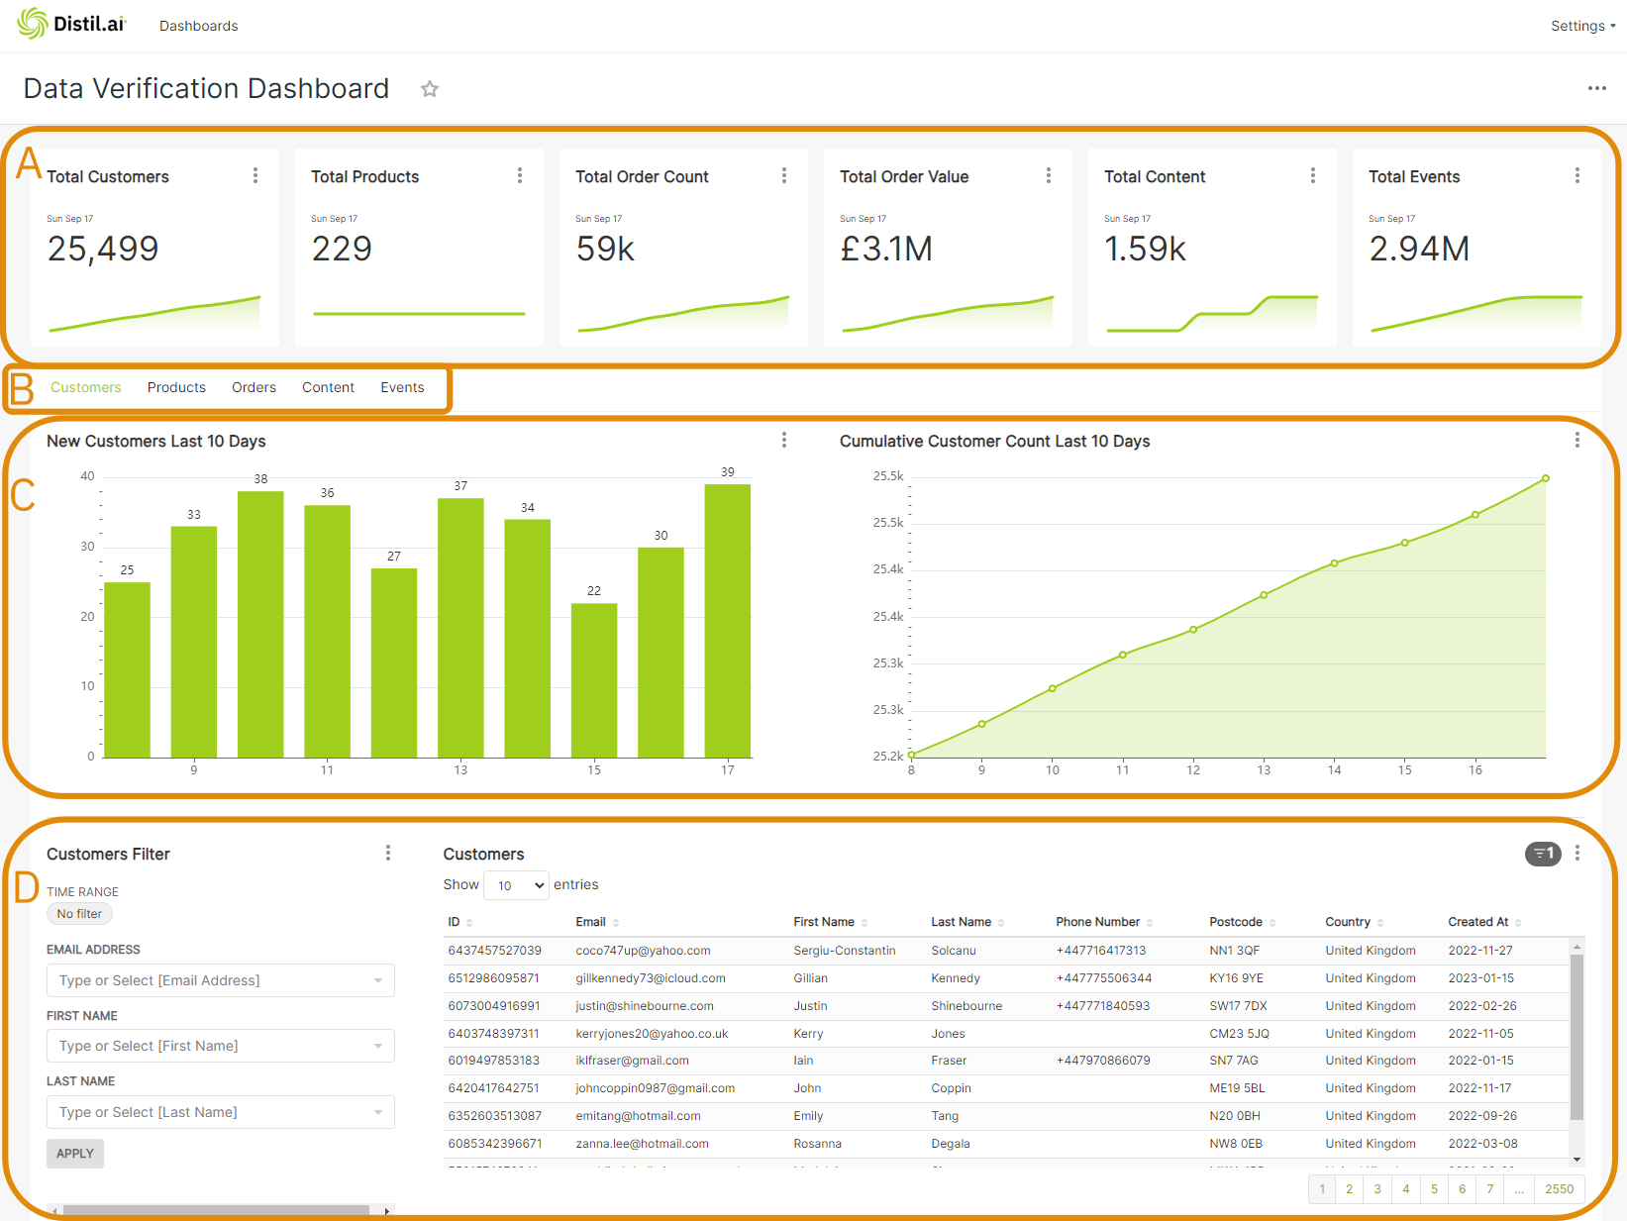Open Total Order Count card kebab menu
Screen dimensions: 1627x1221
pos(784,175)
